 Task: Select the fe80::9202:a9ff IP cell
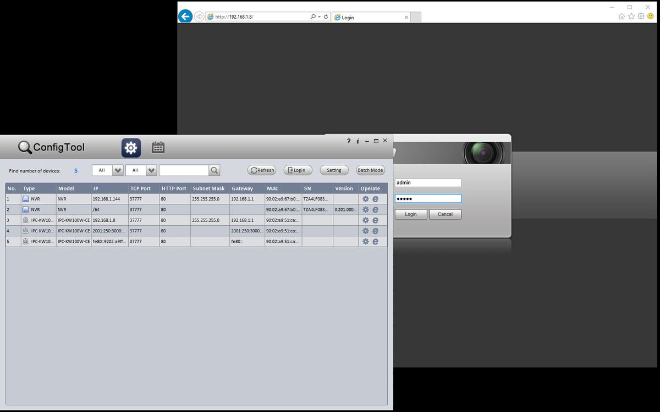click(x=109, y=241)
